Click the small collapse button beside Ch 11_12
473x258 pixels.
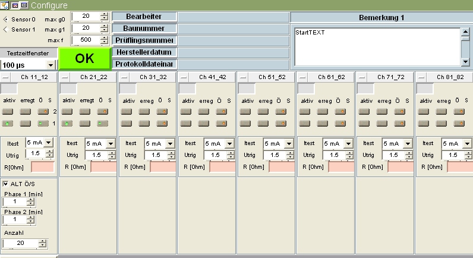tap(5, 77)
